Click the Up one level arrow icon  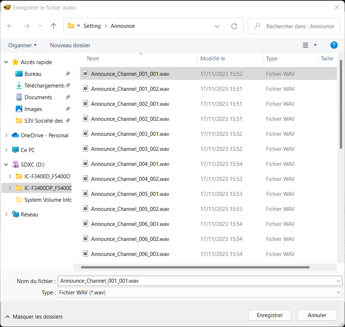(54, 26)
